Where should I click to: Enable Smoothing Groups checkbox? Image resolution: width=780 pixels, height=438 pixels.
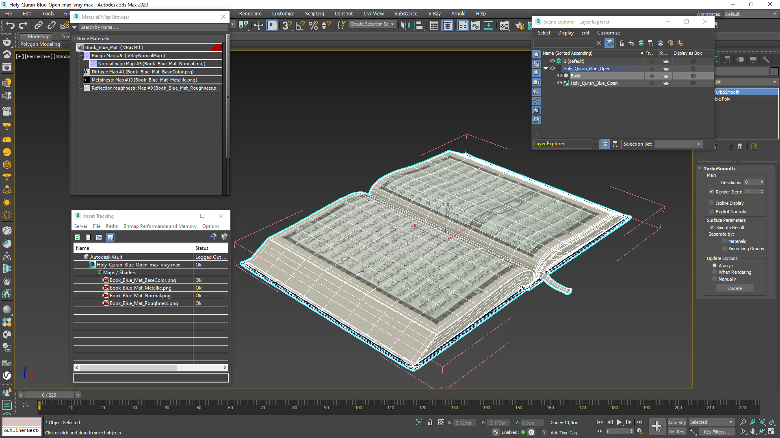click(724, 249)
